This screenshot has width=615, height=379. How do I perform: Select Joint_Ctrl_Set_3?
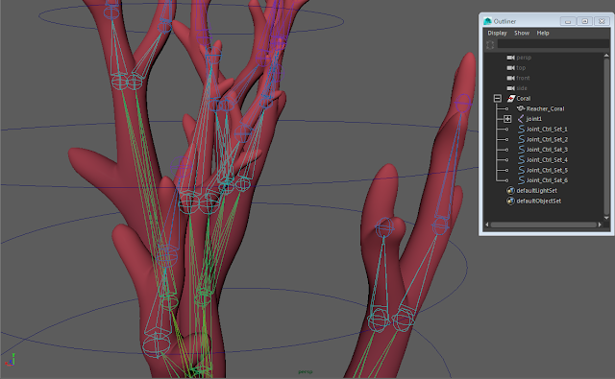[x=547, y=150]
